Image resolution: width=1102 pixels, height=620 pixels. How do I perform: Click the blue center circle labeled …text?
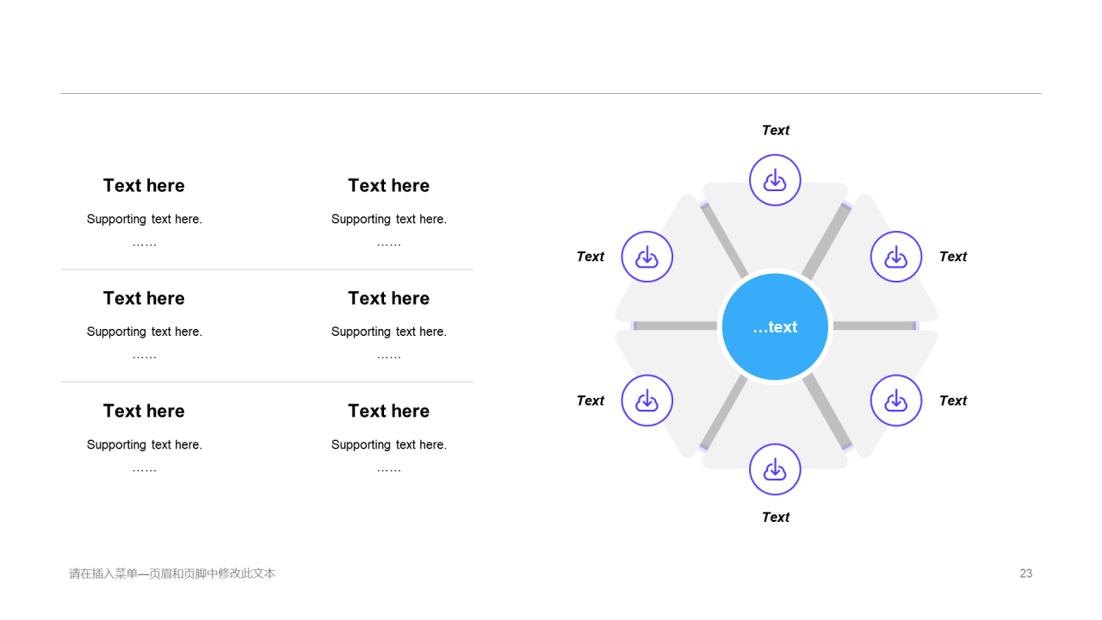click(775, 326)
